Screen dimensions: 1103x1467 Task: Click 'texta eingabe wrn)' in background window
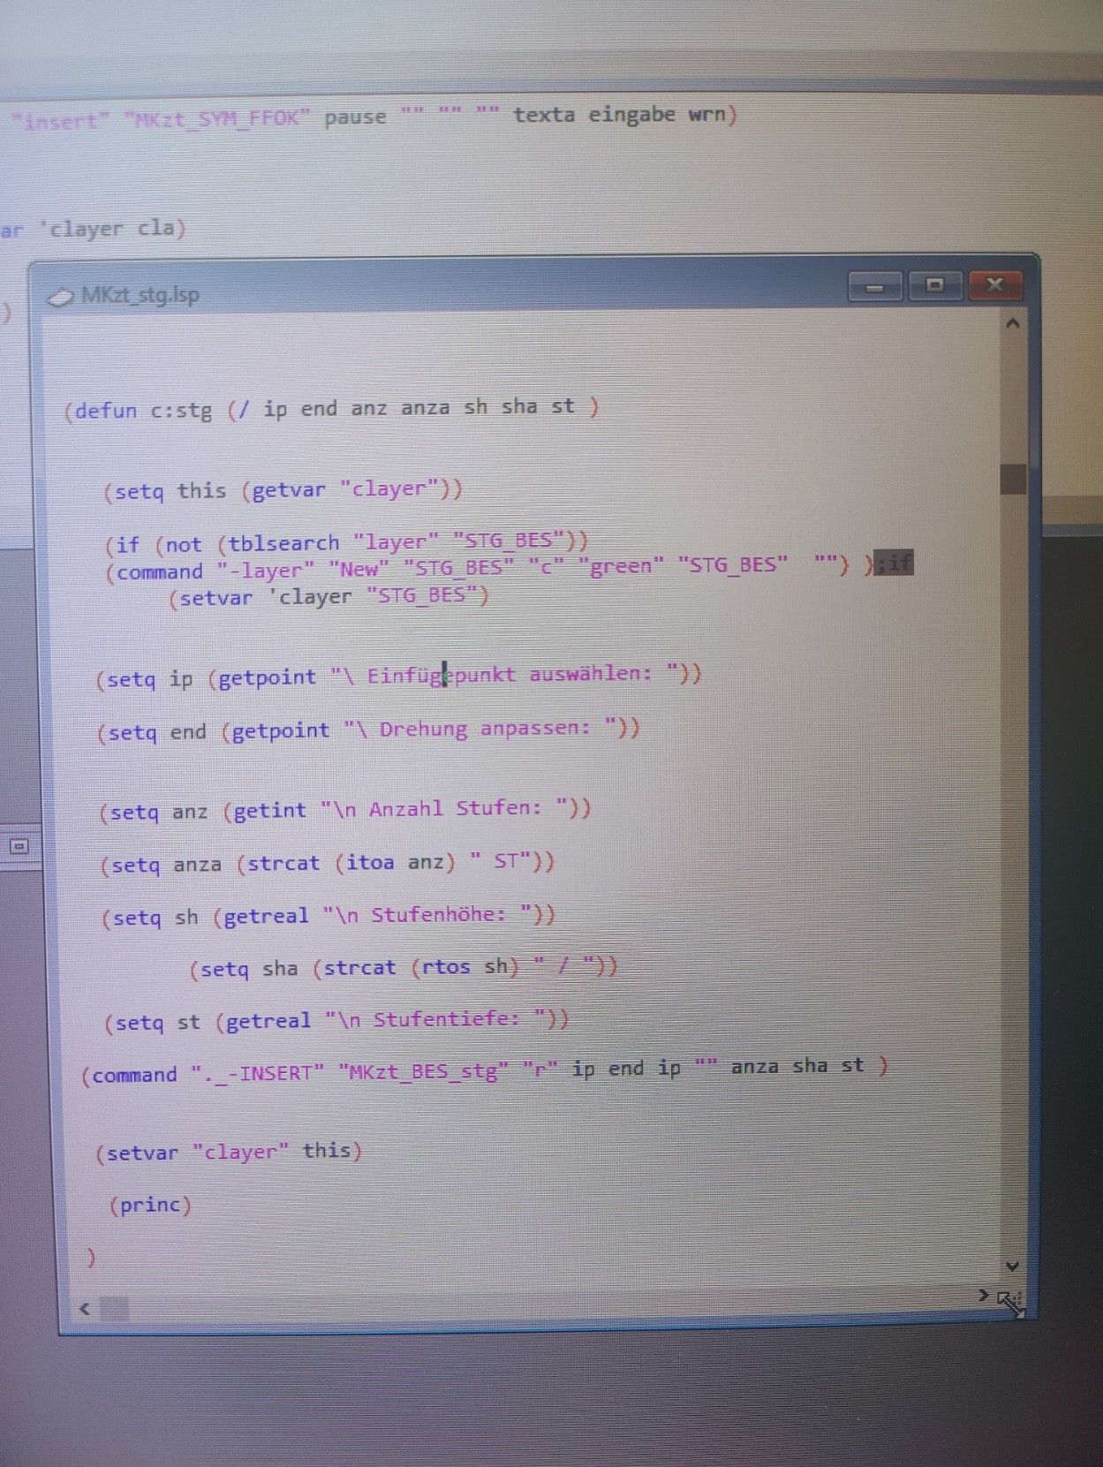tap(625, 115)
